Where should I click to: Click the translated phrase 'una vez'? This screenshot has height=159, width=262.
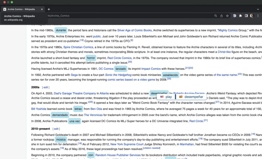tap(74, 121)
